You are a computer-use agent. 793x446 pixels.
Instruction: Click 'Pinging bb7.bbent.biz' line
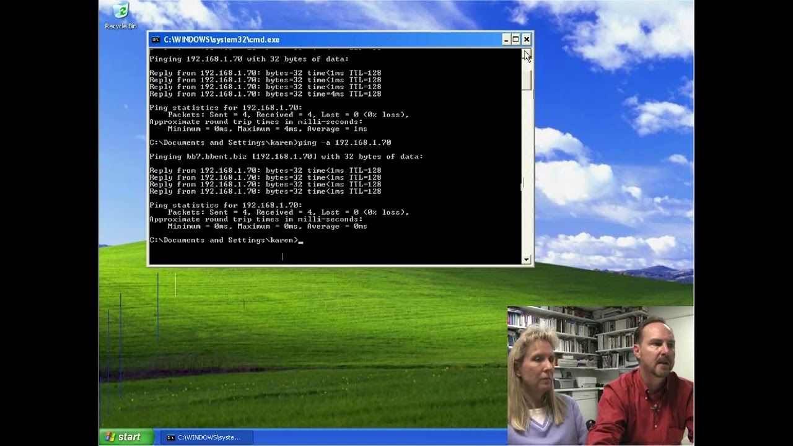[286, 157]
